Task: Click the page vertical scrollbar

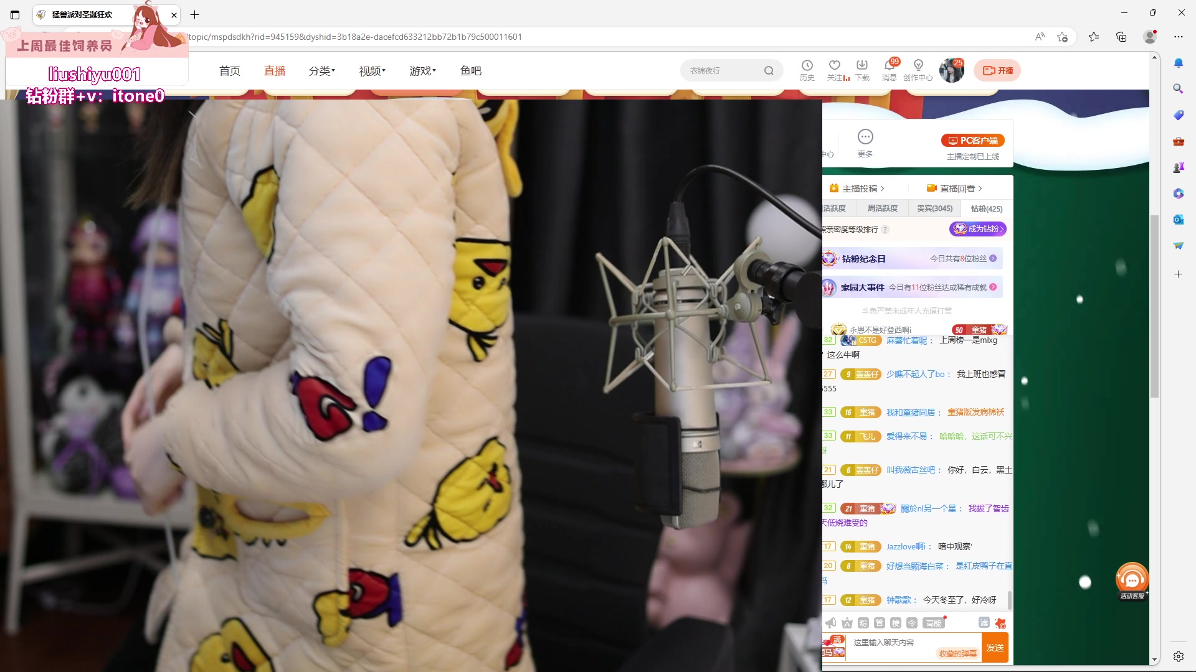Action: click(x=1154, y=305)
